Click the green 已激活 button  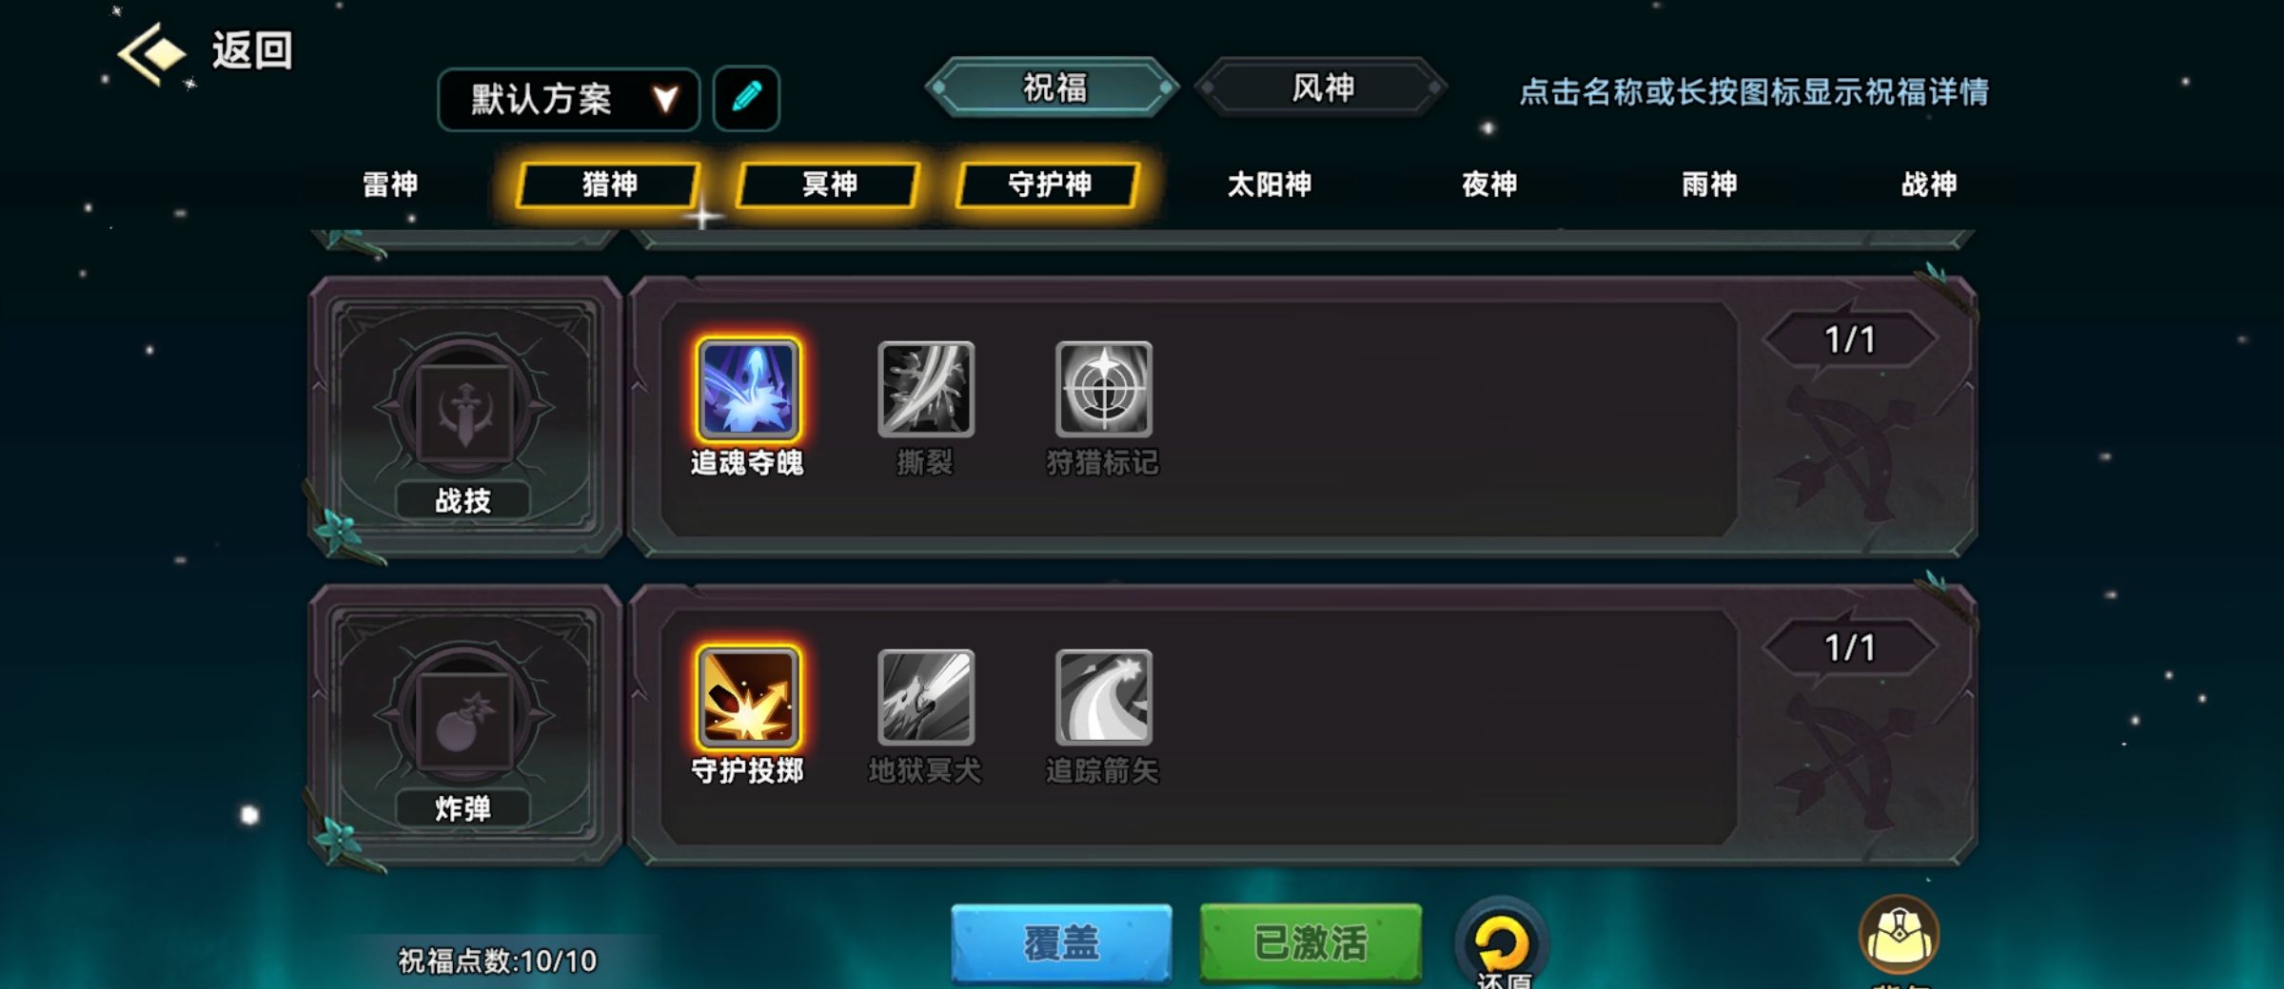pos(1310,942)
